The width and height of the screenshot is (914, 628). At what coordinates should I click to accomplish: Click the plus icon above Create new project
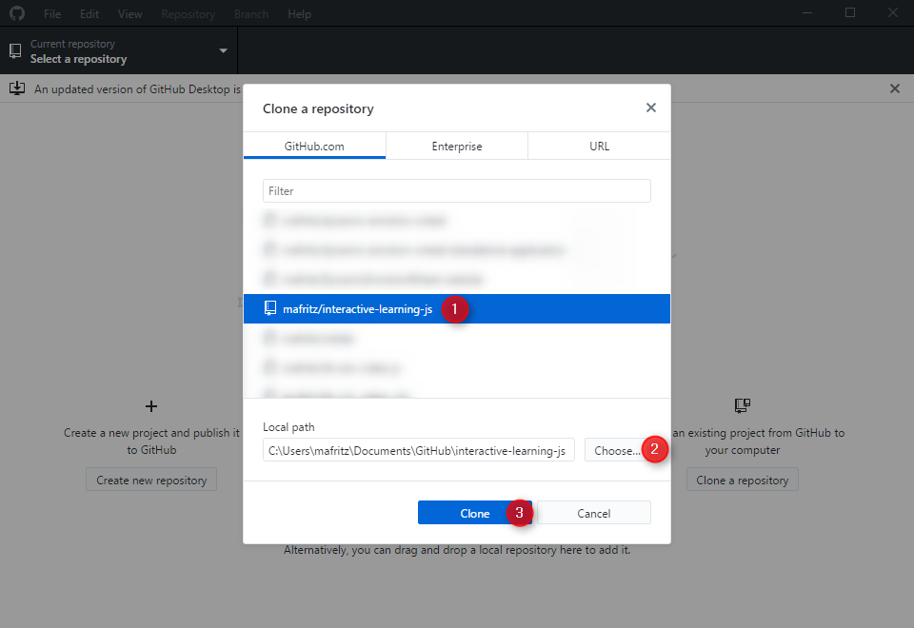point(151,406)
